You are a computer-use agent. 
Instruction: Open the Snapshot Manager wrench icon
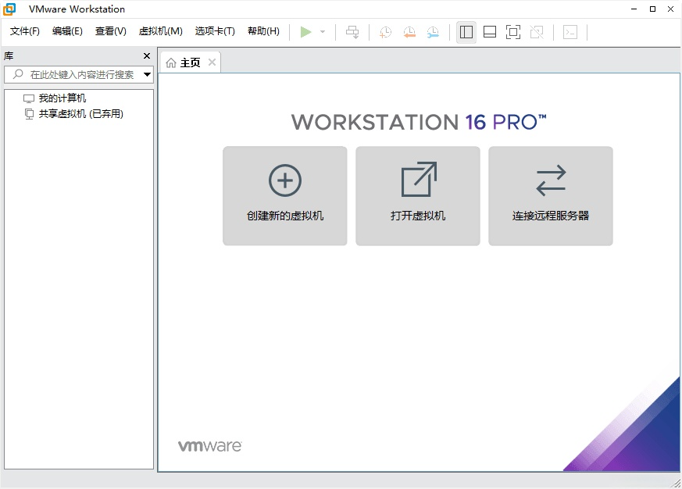pos(433,32)
